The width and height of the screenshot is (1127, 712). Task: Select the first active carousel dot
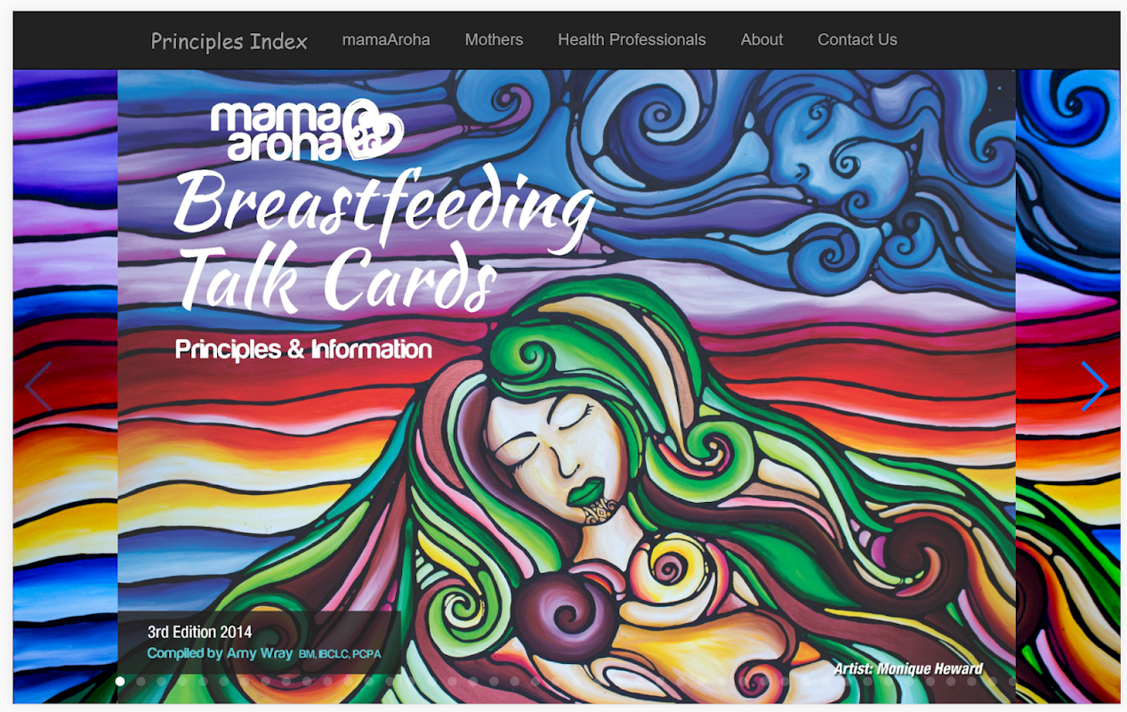pos(120,682)
